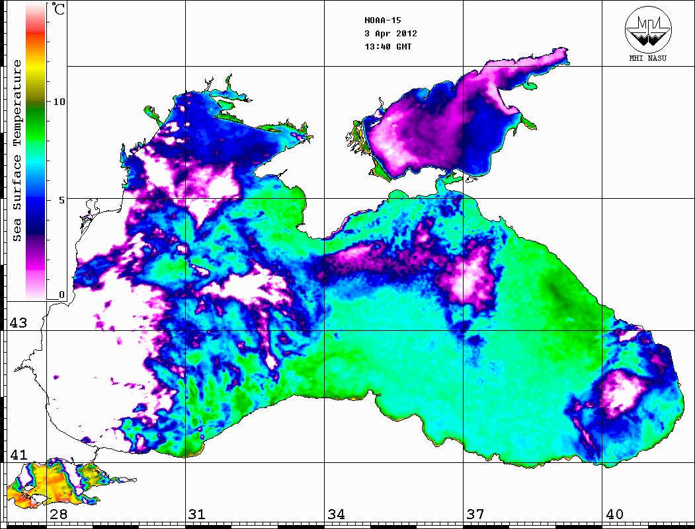Click the '3 Apr 2012' date text
695x529 pixels.
point(391,34)
